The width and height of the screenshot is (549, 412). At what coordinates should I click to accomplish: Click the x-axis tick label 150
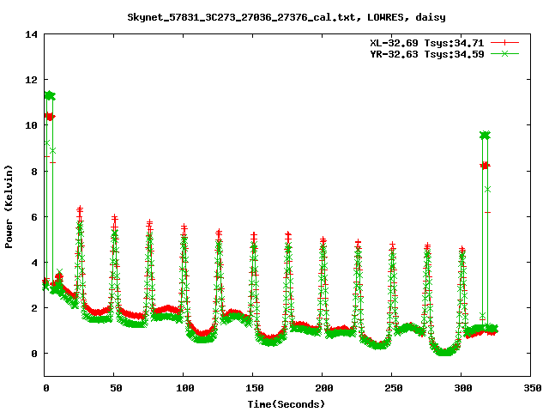254,388
